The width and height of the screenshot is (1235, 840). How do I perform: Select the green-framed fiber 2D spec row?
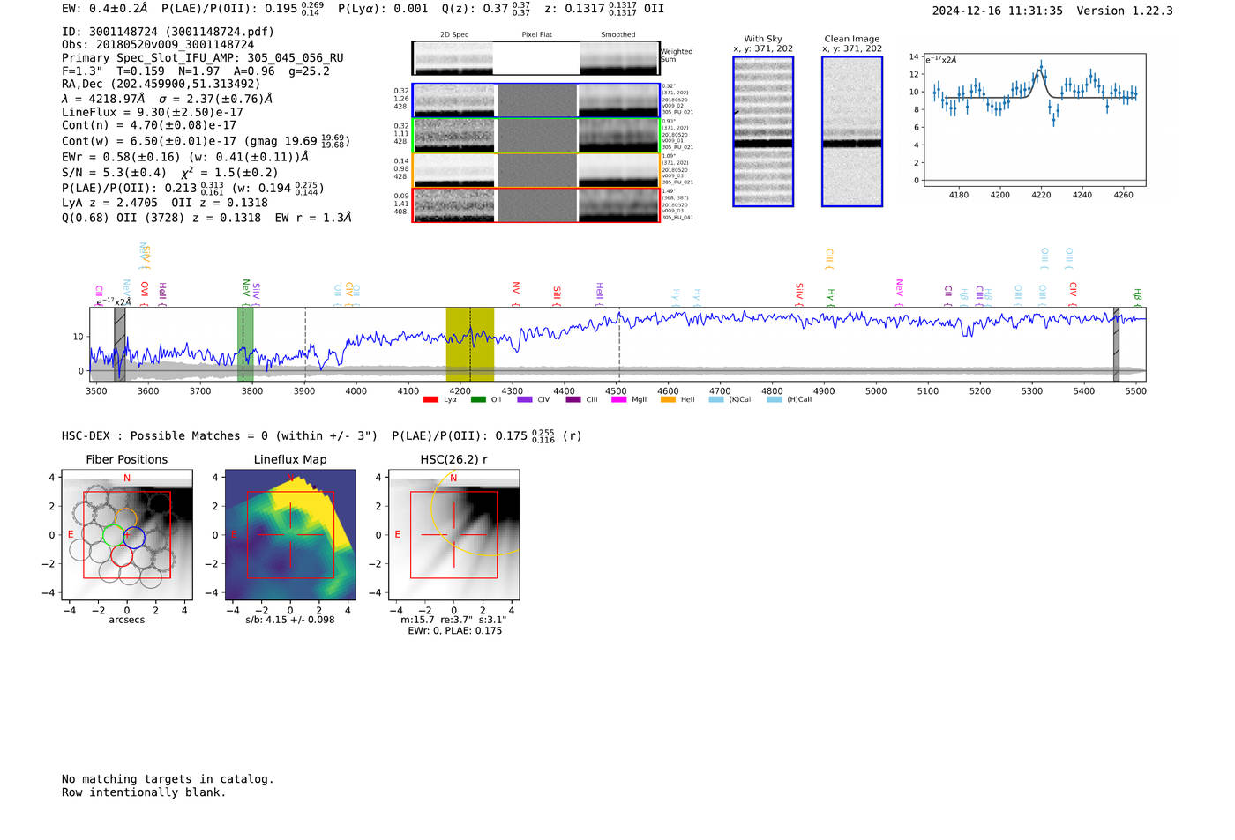point(535,136)
